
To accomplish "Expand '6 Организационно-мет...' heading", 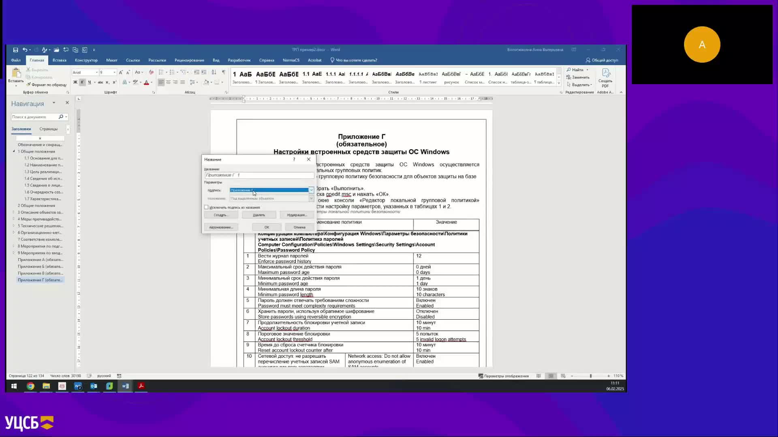I will (14, 233).
